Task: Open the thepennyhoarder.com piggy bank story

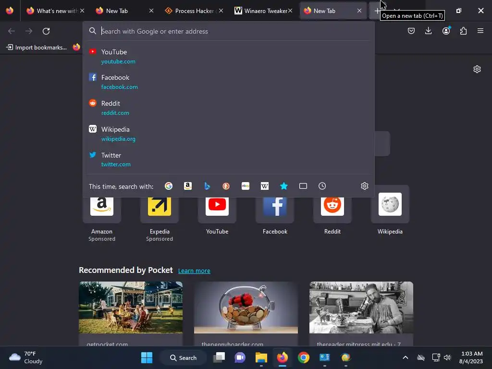Action: [x=246, y=314]
